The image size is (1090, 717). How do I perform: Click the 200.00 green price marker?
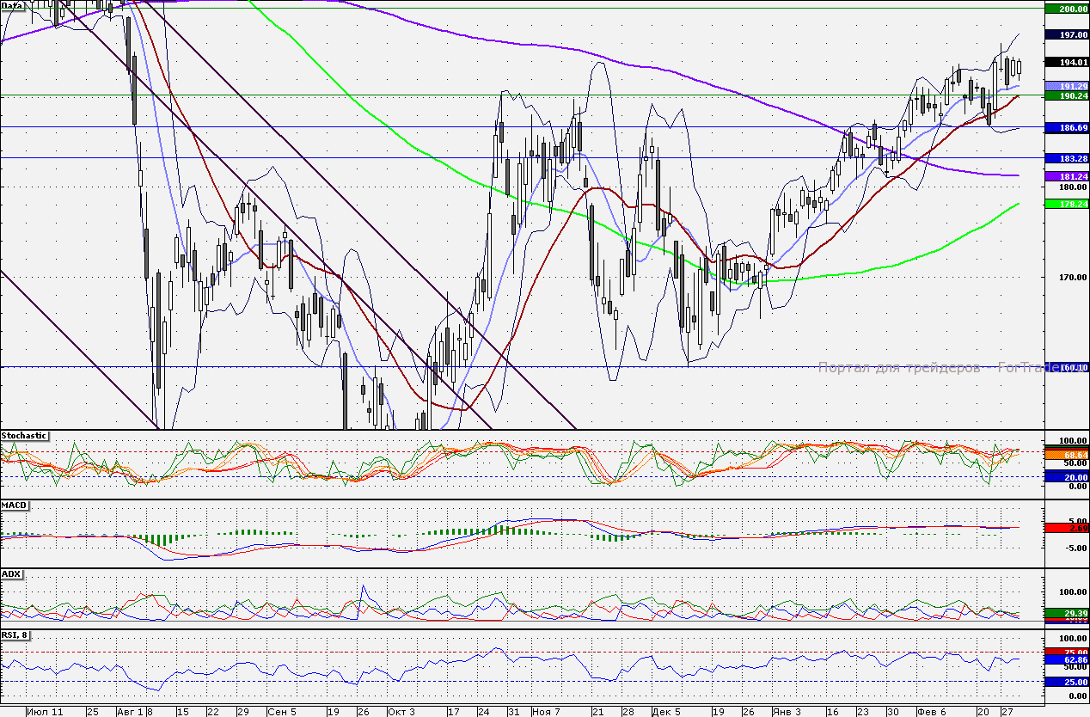(1066, 9)
